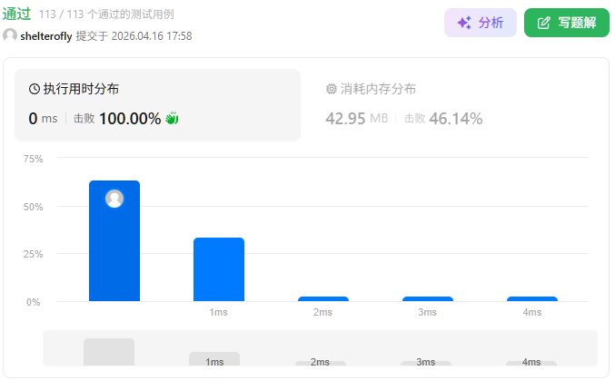Select the 执行用时分布 runtime card

pos(157,104)
